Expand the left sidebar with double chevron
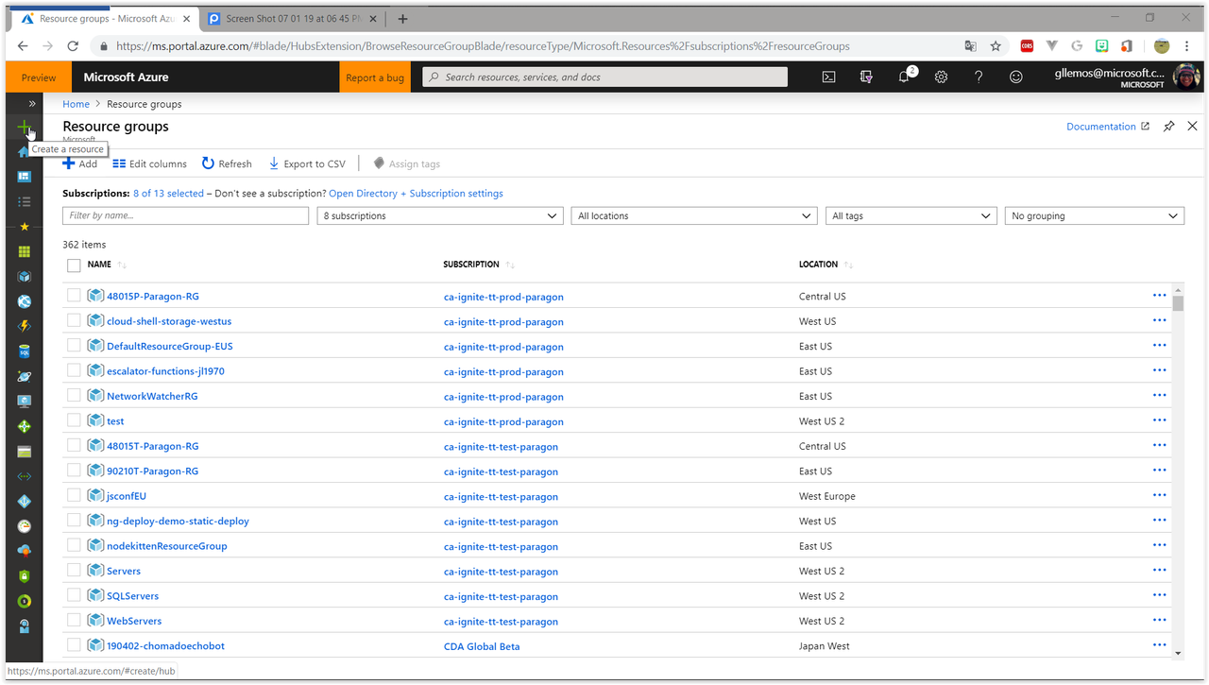Viewport: 1209px width, 685px height. (32, 104)
